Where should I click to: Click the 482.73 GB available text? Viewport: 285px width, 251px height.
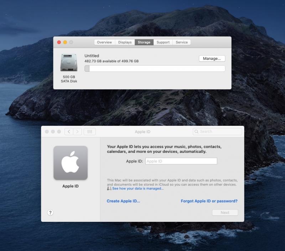point(112,61)
